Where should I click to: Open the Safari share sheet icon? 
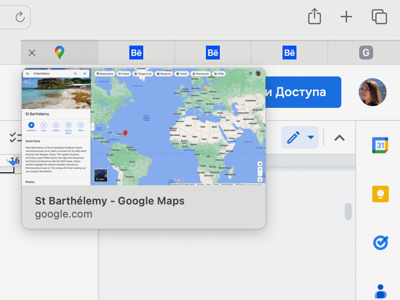(x=314, y=16)
